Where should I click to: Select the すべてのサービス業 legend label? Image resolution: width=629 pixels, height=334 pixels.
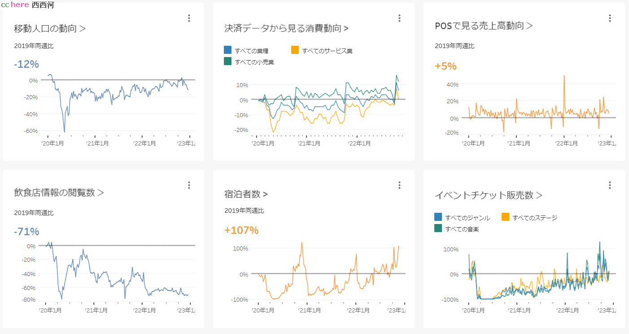point(327,51)
